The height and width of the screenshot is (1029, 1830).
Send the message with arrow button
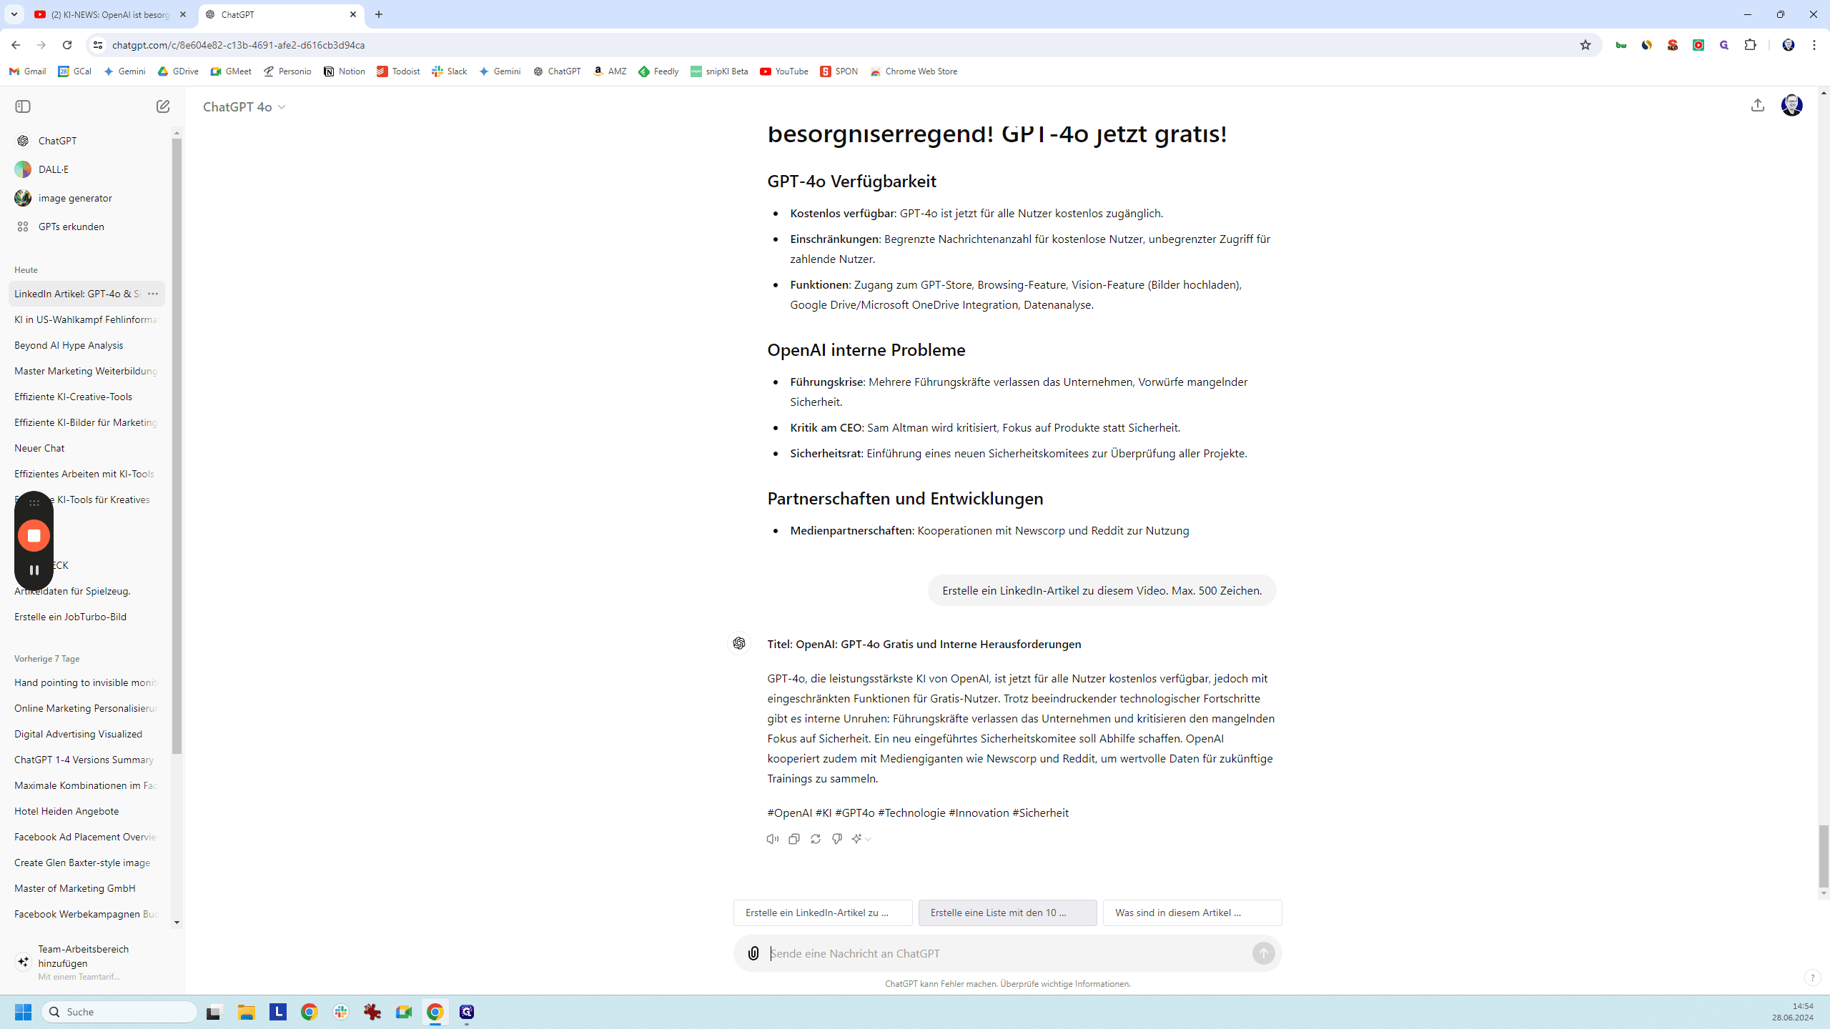(1263, 953)
